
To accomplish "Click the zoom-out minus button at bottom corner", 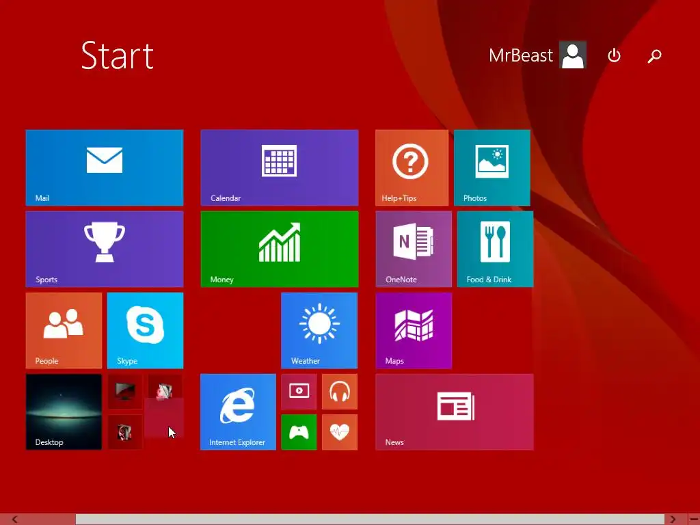I will click(x=693, y=520).
